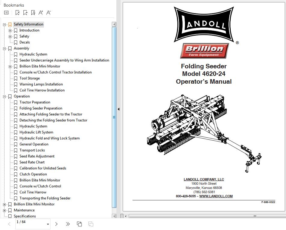Expand the Maintenance bookmark
This screenshot has height=230, width=286.
coord(5,211)
